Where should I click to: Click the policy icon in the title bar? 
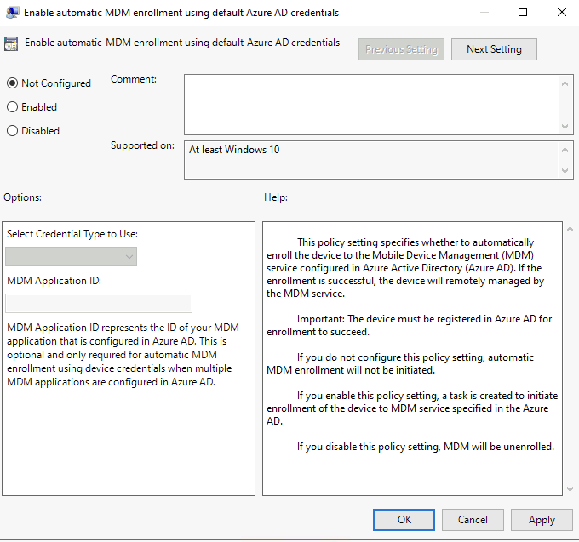[13, 13]
